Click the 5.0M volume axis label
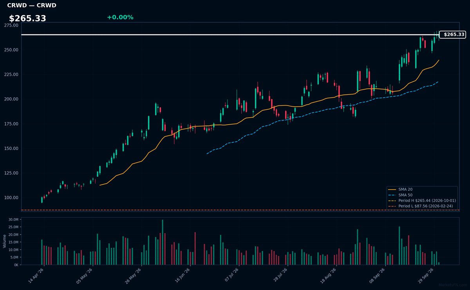Image resolution: width=470 pixels, height=290 pixels. pyautogui.click(x=14, y=257)
